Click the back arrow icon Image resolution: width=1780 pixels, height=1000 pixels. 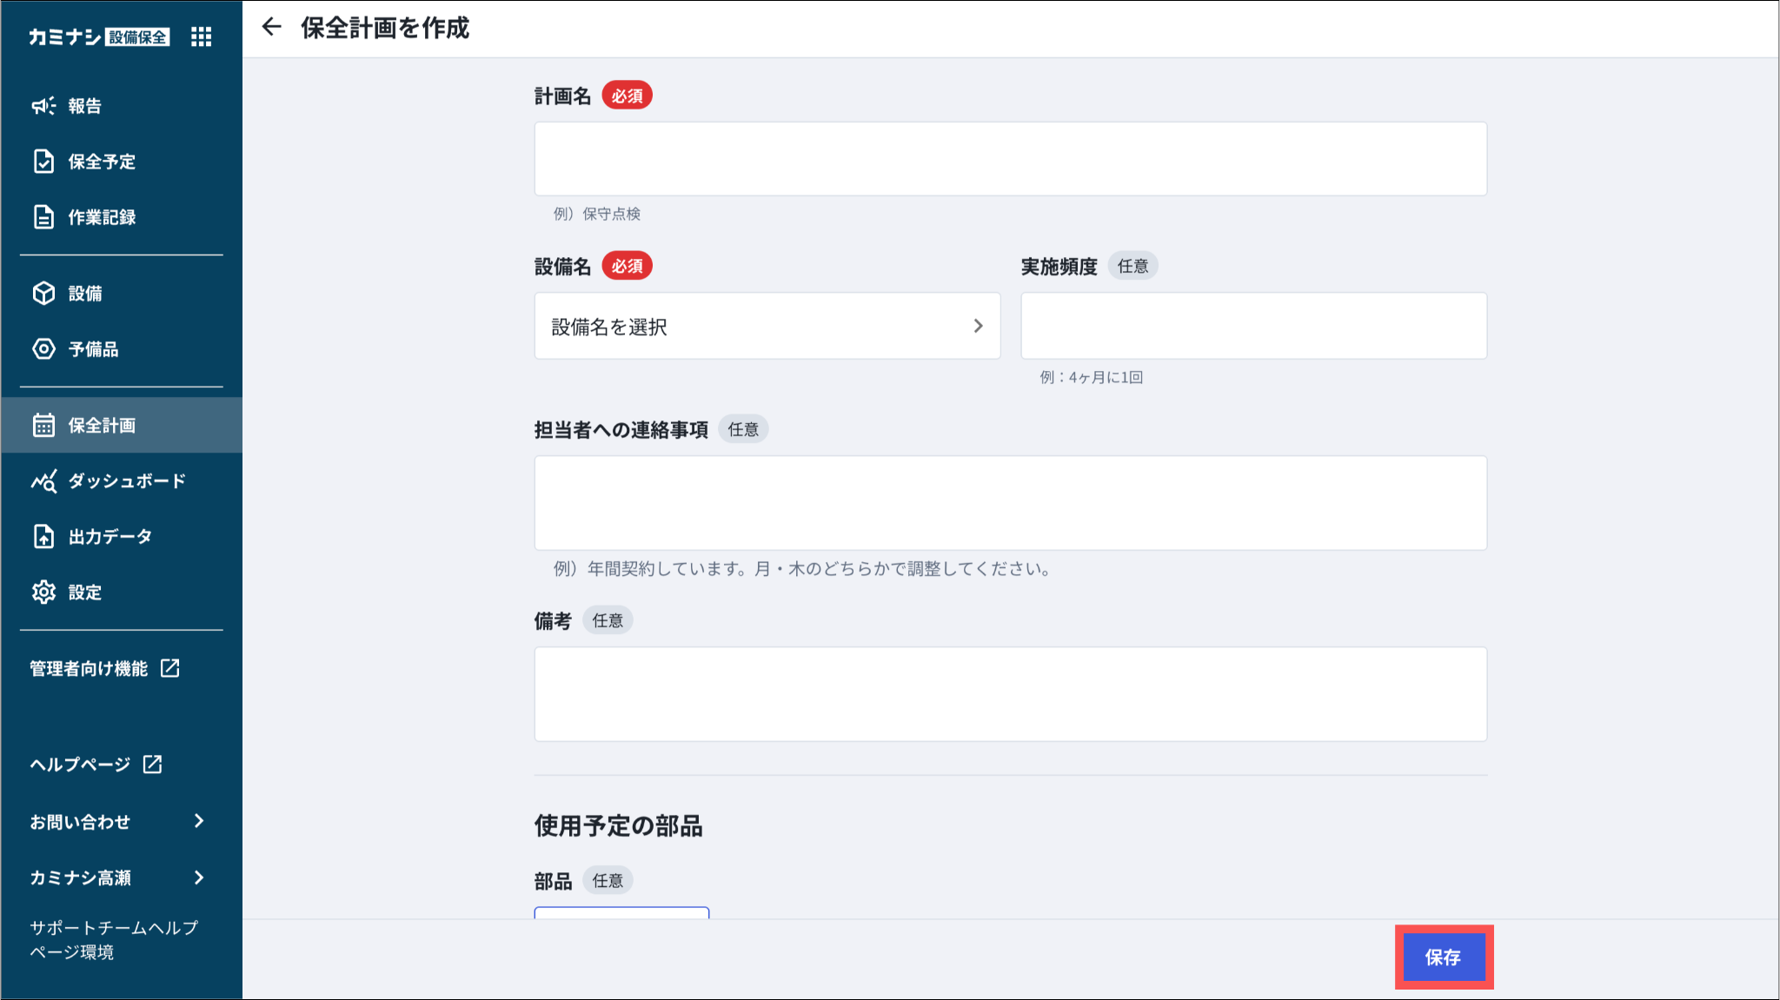click(271, 28)
